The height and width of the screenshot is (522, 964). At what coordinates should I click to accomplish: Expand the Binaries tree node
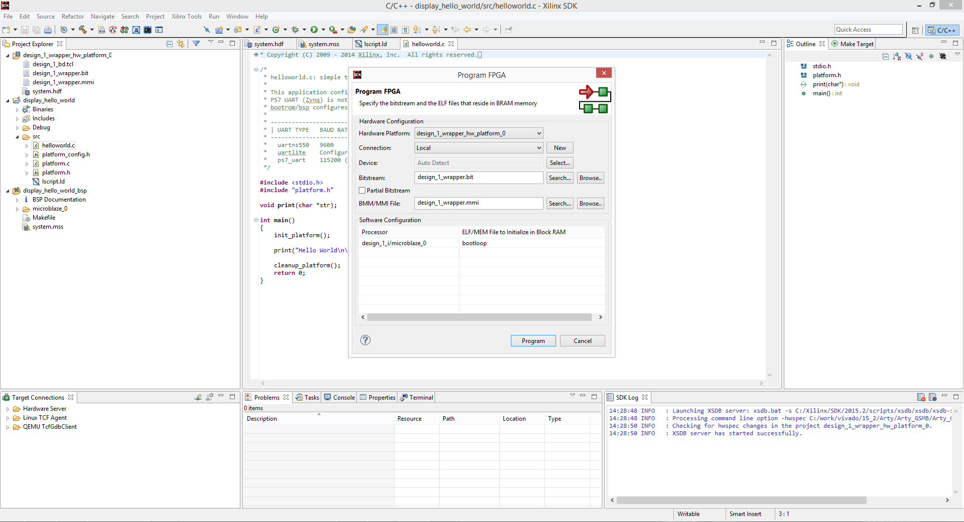tap(17, 109)
